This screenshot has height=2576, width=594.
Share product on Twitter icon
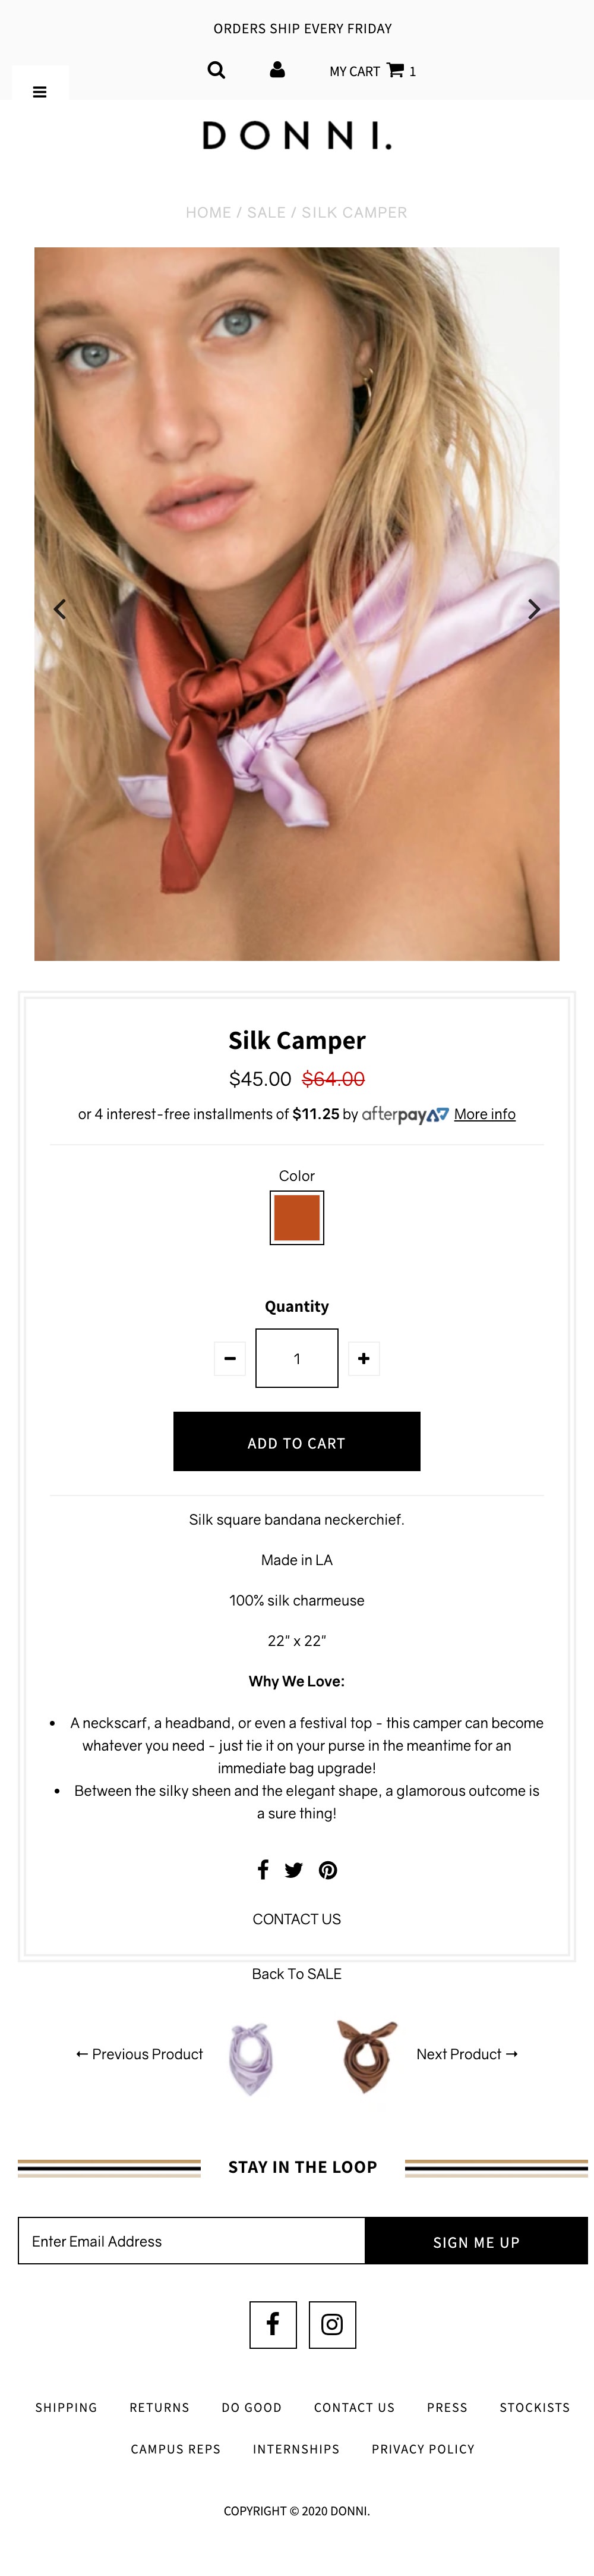click(x=293, y=1870)
